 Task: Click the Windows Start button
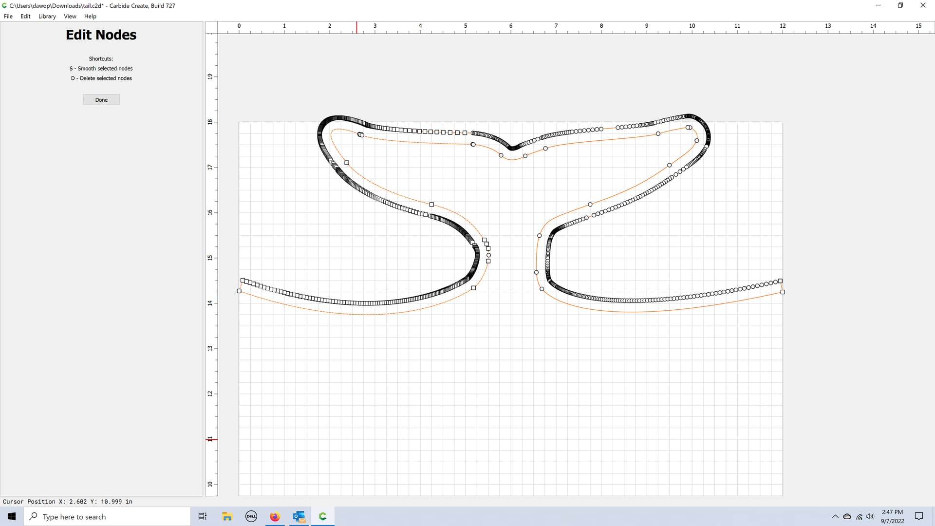[12, 516]
